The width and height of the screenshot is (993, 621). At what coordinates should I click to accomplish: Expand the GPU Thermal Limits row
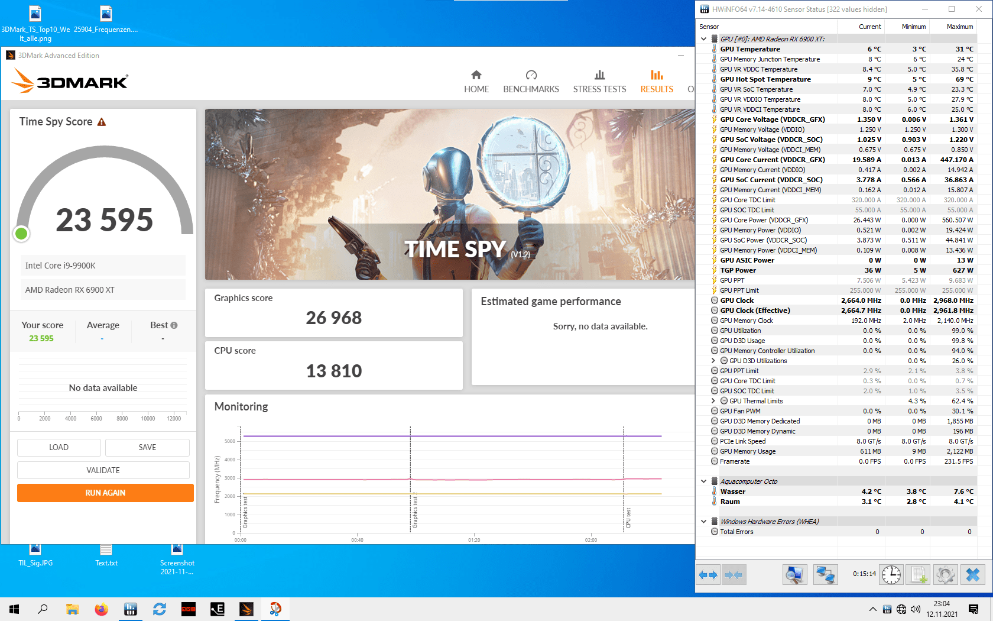coord(713,401)
